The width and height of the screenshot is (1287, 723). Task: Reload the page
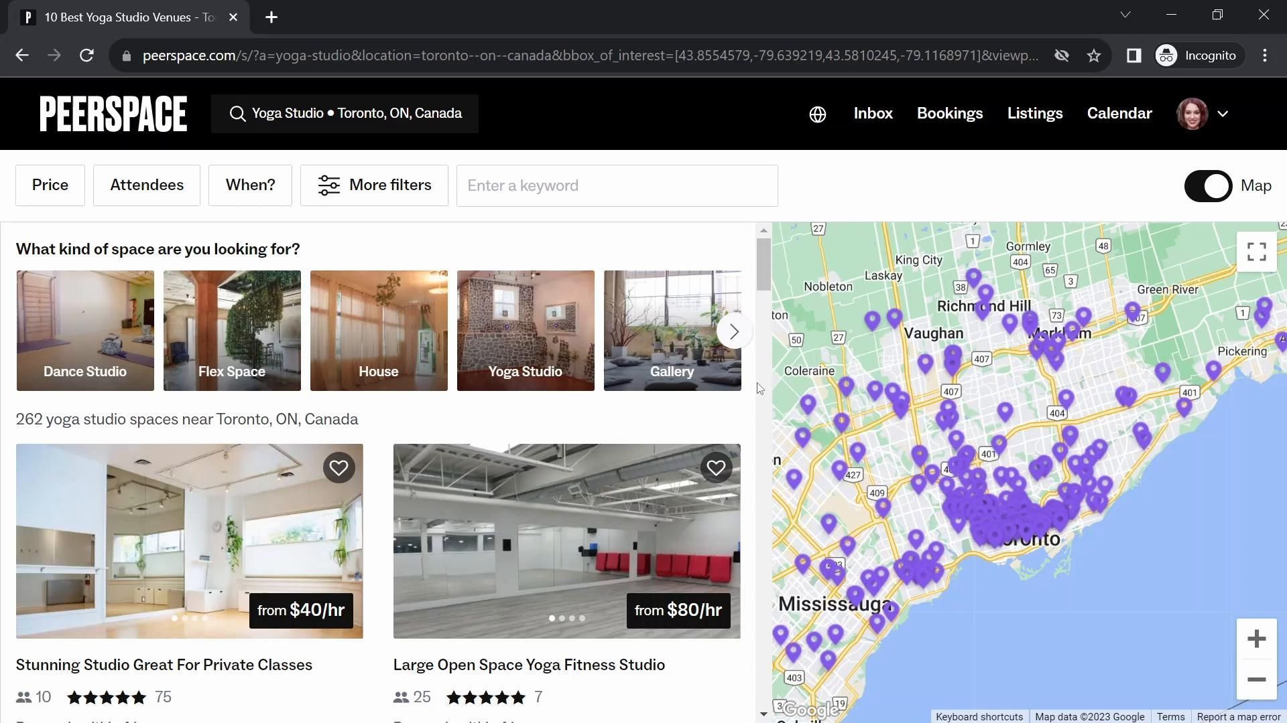[86, 56]
